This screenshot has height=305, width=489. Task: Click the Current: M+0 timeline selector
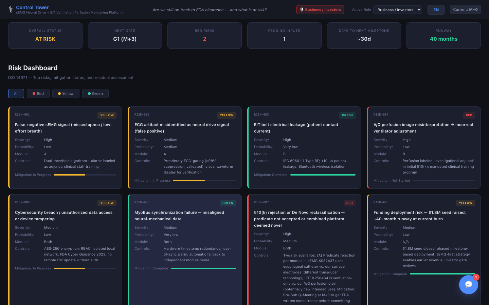(x=465, y=10)
